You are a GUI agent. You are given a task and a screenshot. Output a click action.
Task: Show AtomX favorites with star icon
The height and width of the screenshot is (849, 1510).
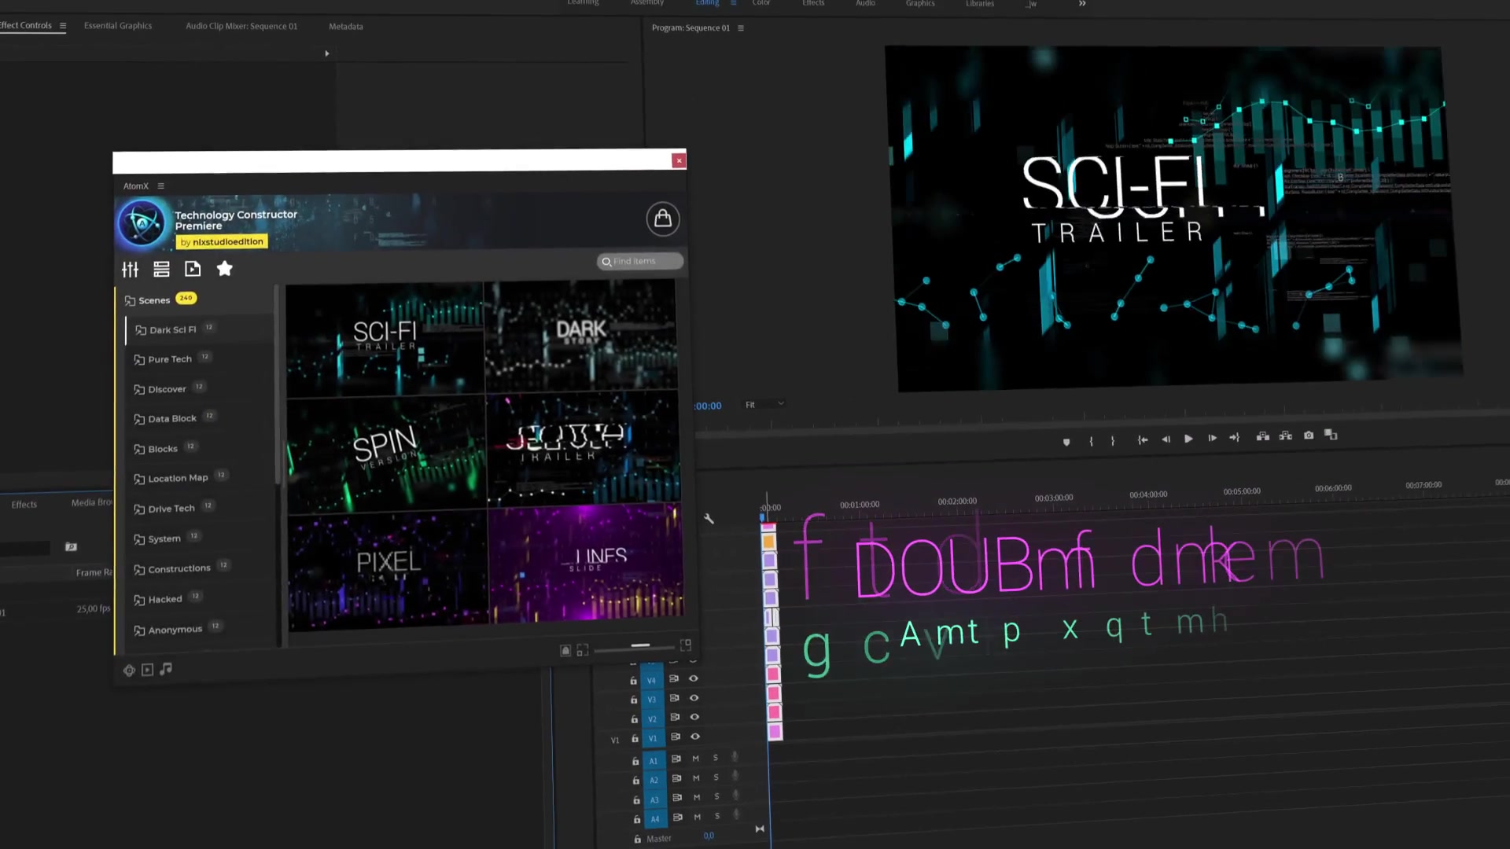(x=224, y=269)
